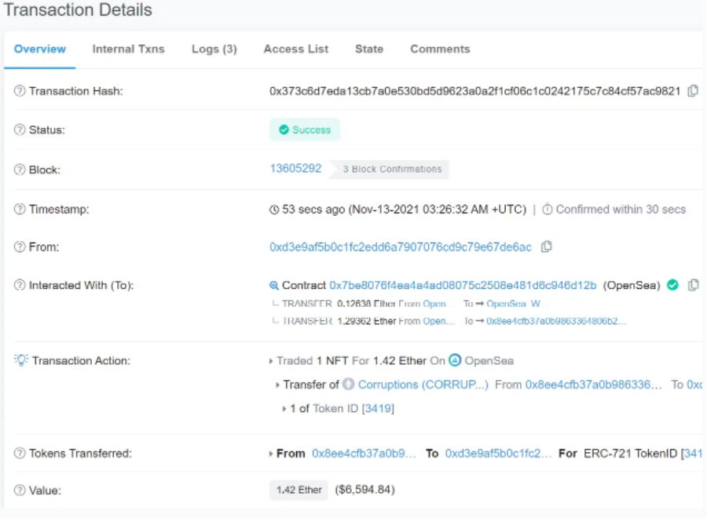The height and width of the screenshot is (518, 707).
Task: Expand the 1 of Token ID arrow
Action: pyautogui.click(x=284, y=409)
